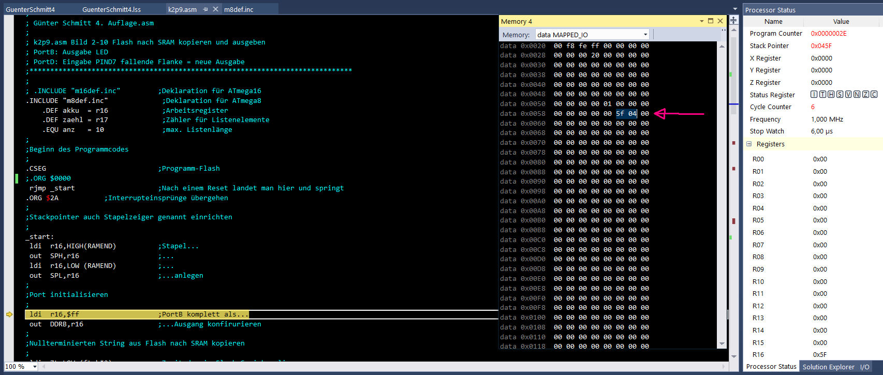Click the current statement arrow in margin

9,314
